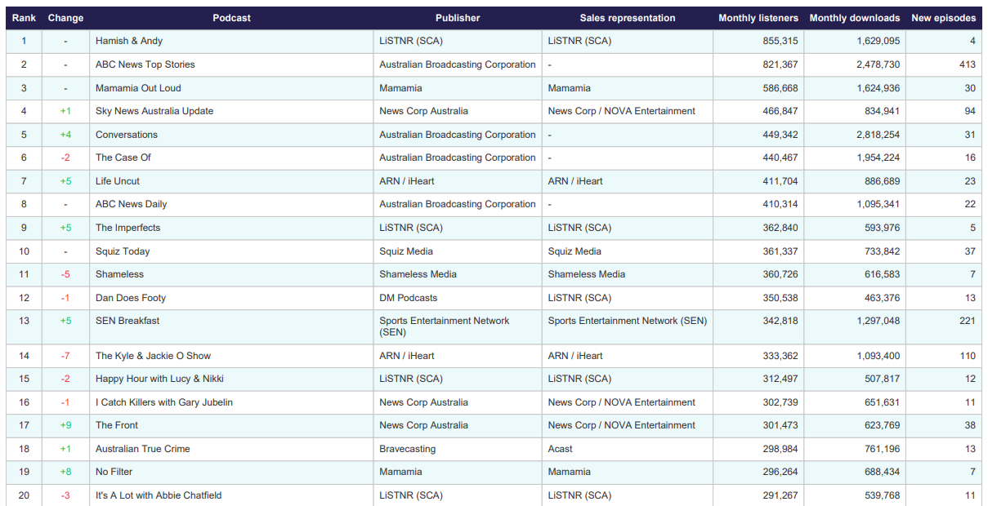This screenshot has height=506, width=988.
Task: Click the Rank column header
Action: (x=24, y=18)
